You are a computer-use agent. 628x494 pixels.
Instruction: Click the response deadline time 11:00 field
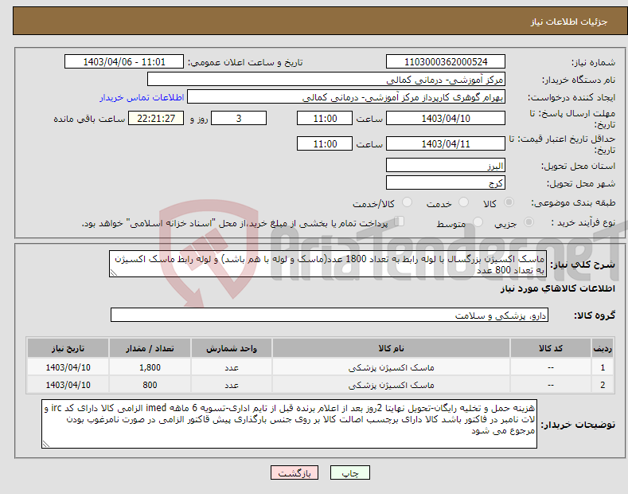pyautogui.click(x=325, y=118)
